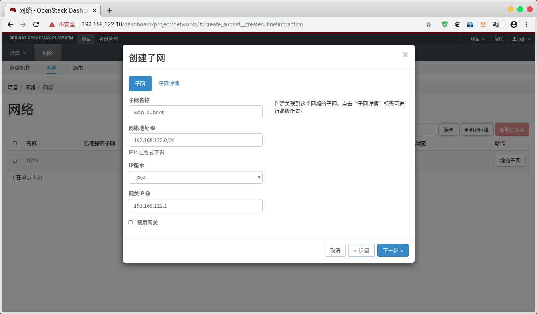Click the insecure warning triangle icon

tap(52, 24)
